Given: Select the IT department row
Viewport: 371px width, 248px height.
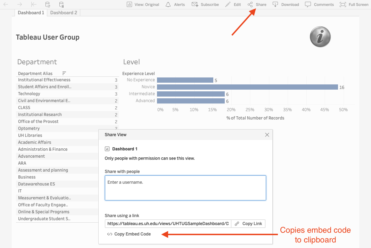Looking at the screenshot, I should click(57, 191).
